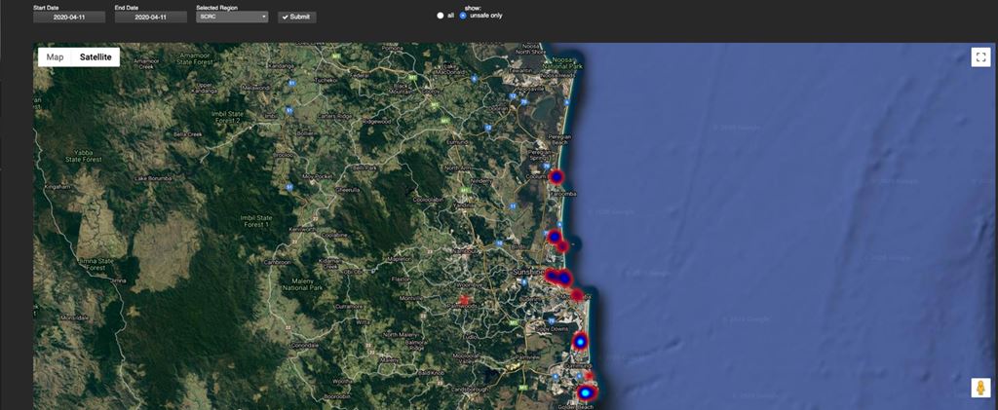Switch to the Map view tab
The image size is (998, 410).
pyautogui.click(x=56, y=57)
